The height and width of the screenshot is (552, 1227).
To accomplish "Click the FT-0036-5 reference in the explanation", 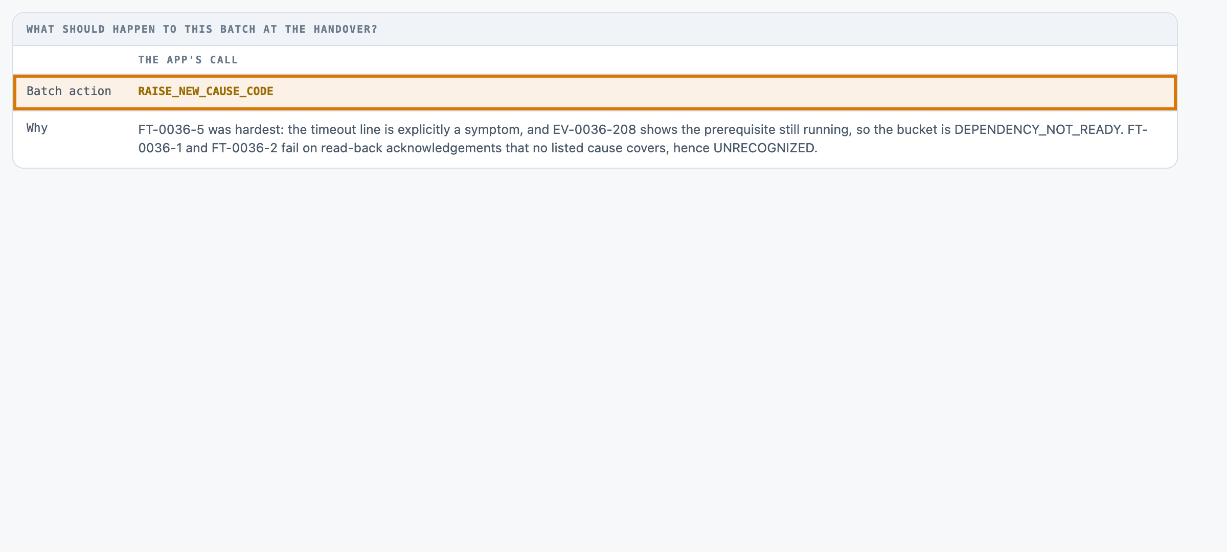I will coord(171,129).
